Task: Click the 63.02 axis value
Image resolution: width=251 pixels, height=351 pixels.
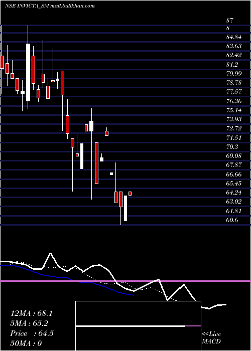Action: point(234,202)
